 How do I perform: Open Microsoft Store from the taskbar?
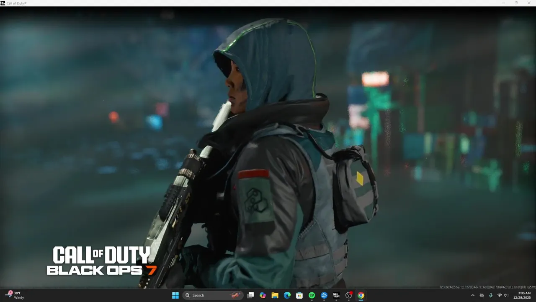[x=299, y=295]
